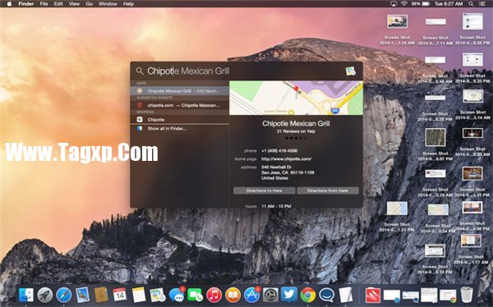Open App Store icon in dock
This screenshot has width=493, height=307.
coord(252,295)
